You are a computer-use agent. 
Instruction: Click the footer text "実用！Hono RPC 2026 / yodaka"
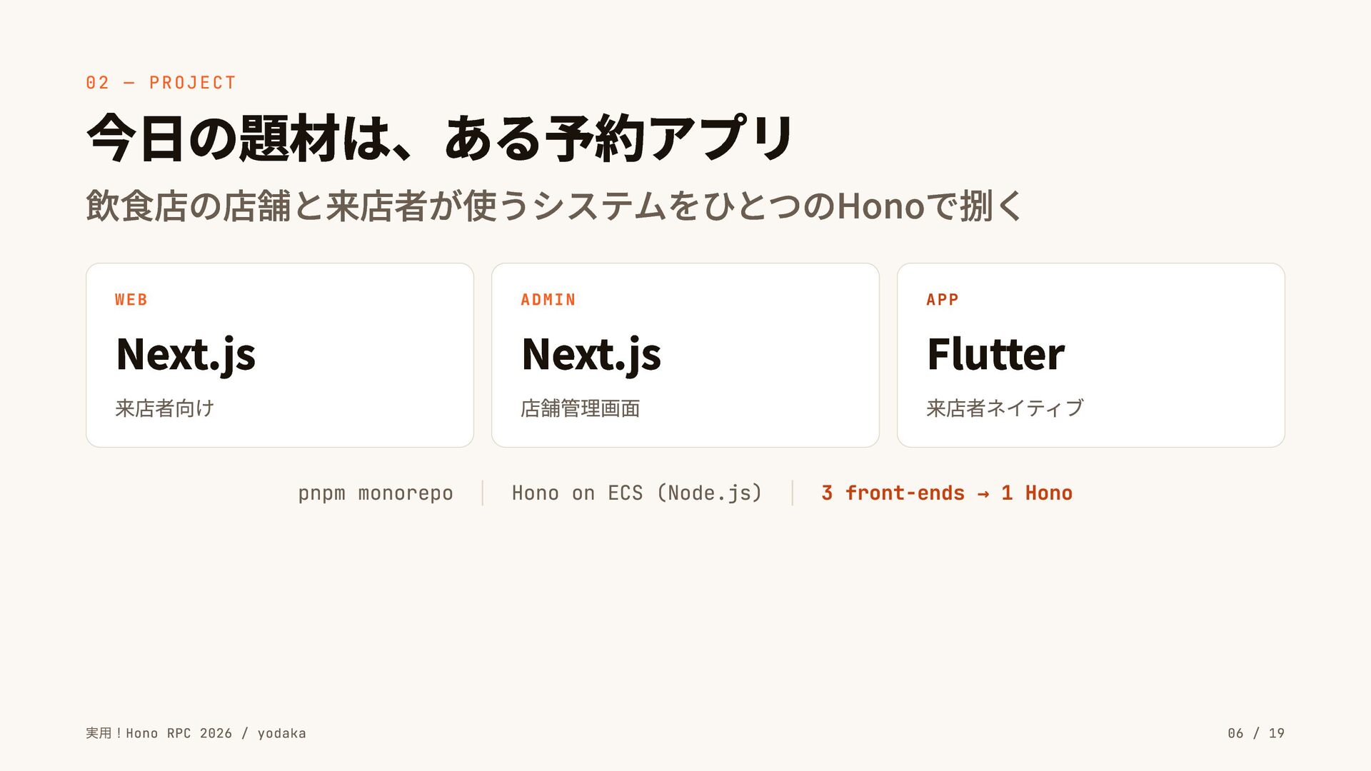(196, 733)
